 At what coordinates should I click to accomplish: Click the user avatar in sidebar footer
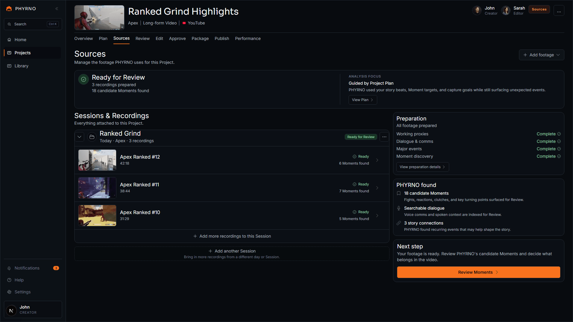(11, 310)
